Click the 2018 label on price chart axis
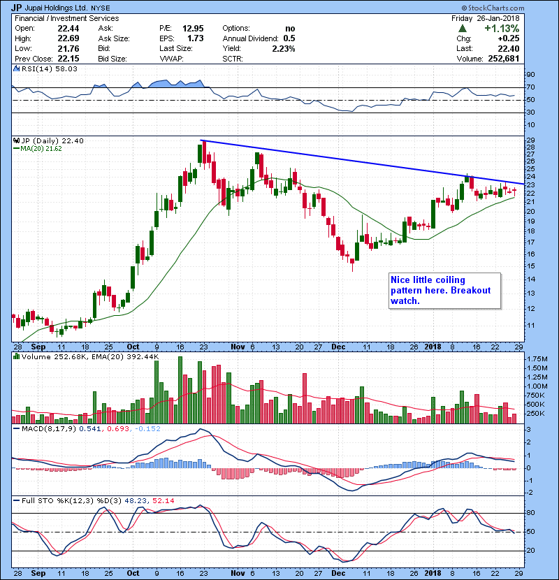The image size is (559, 580). point(433,347)
